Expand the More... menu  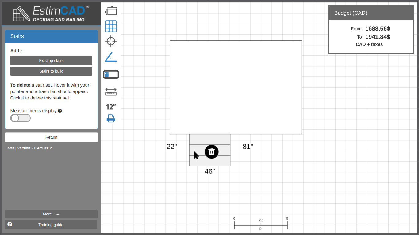tap(51, 214)
